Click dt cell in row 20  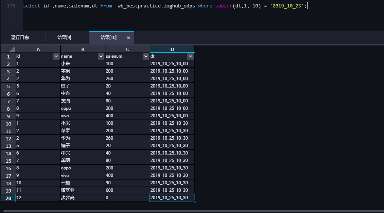tap(172, 198)
